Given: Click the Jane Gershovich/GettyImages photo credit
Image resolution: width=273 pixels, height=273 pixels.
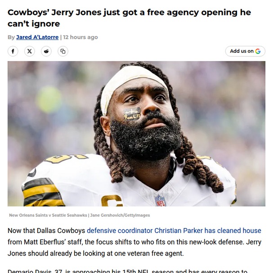Looking at the screenshot, I should point(120,215).
